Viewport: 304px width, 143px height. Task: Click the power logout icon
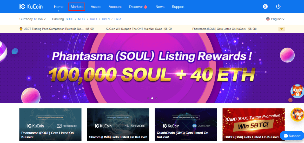[278, 6]
